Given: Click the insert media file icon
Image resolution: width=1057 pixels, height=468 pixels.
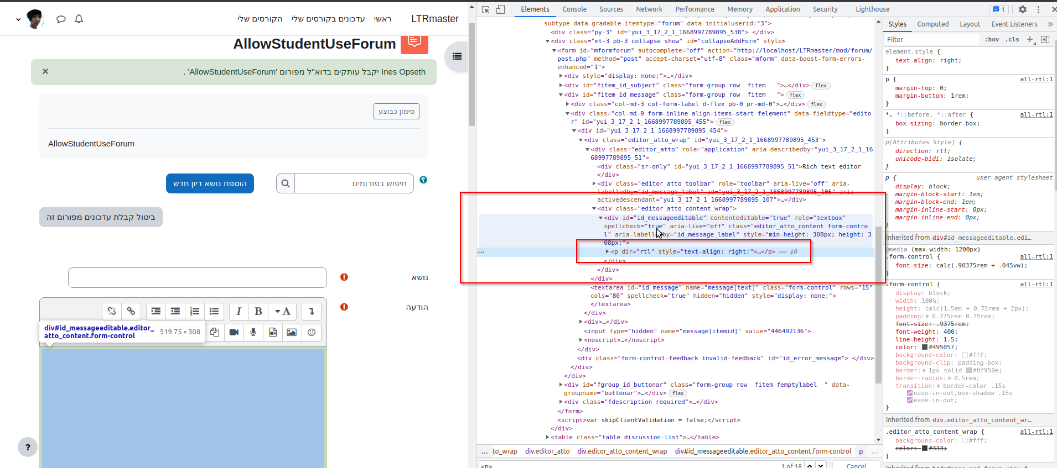Looking at the screenshot, I should click(x=273, y=332).
